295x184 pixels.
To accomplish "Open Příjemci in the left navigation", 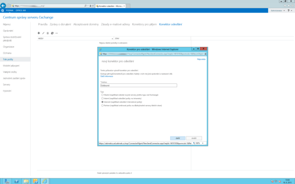I will pos(7,24).
